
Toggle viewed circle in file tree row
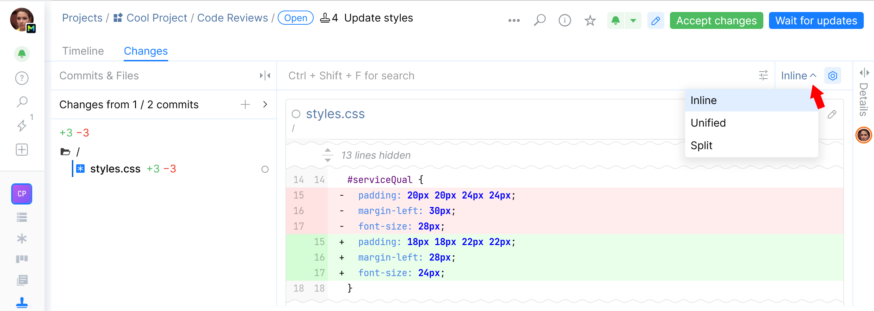click(265, 169)
